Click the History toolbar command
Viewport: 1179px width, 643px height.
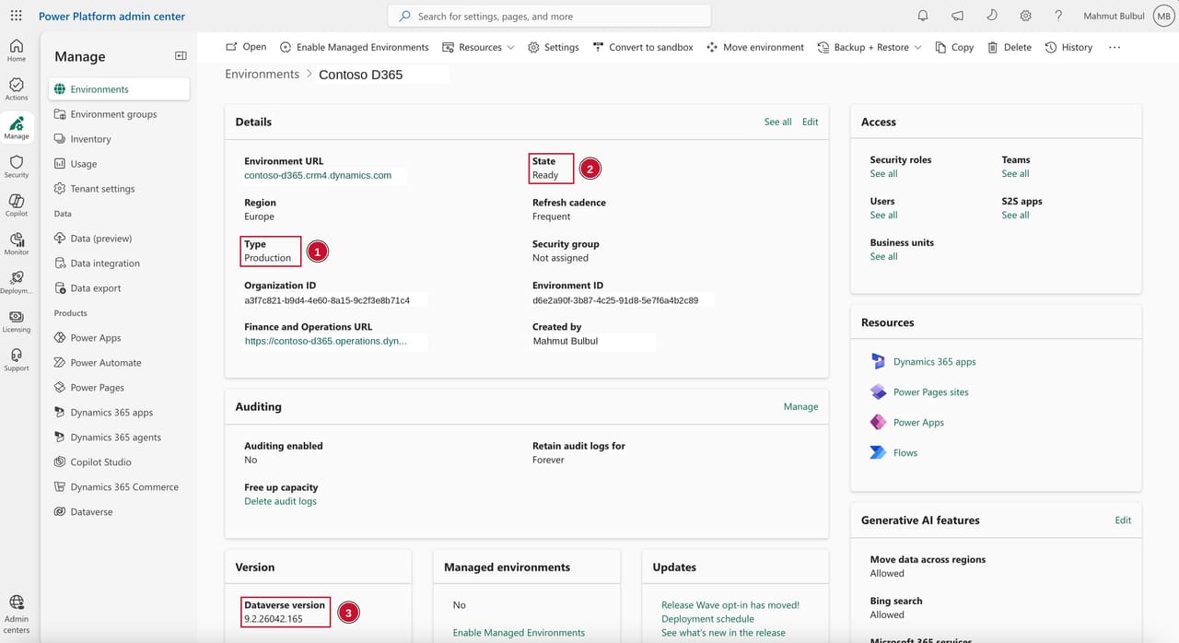click(1069, 47)
